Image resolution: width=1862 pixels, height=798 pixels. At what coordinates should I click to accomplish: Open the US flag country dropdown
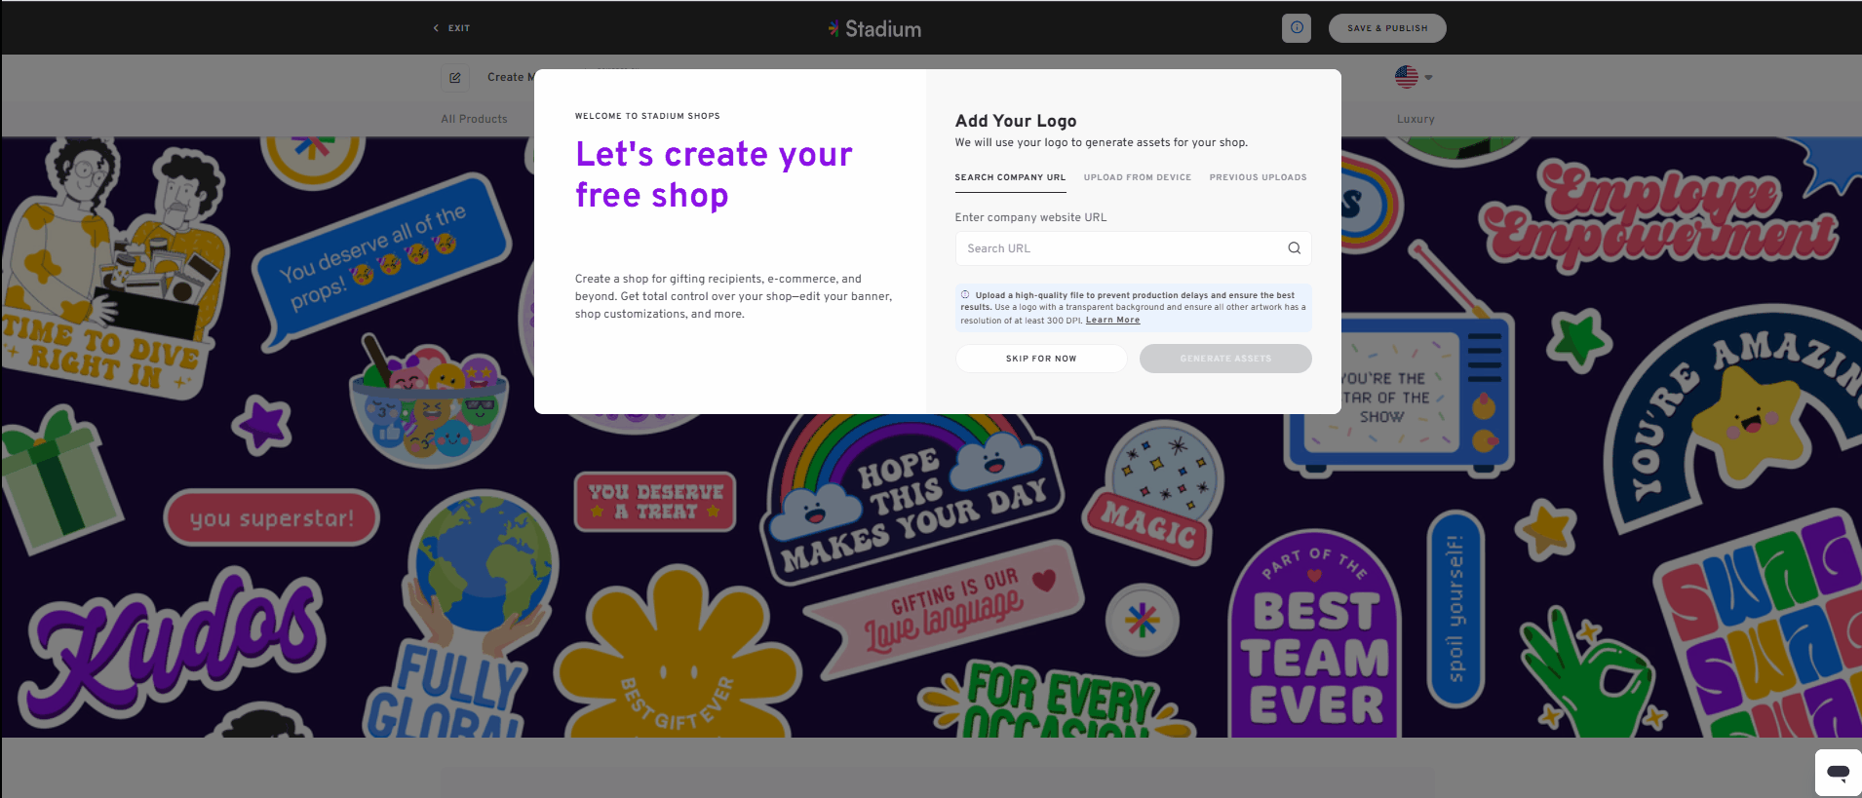1414,77
